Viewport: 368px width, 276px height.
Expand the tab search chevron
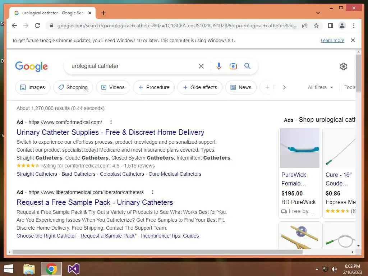click(x=318, y=13)
